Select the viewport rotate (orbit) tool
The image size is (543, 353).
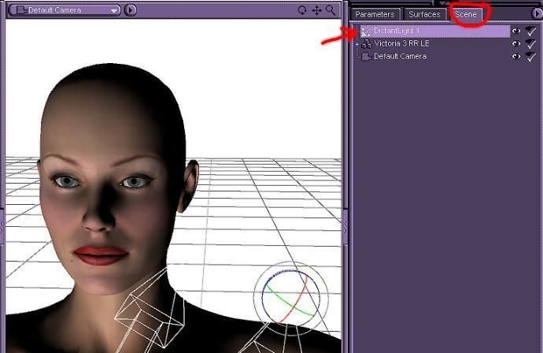click(302, 10)
